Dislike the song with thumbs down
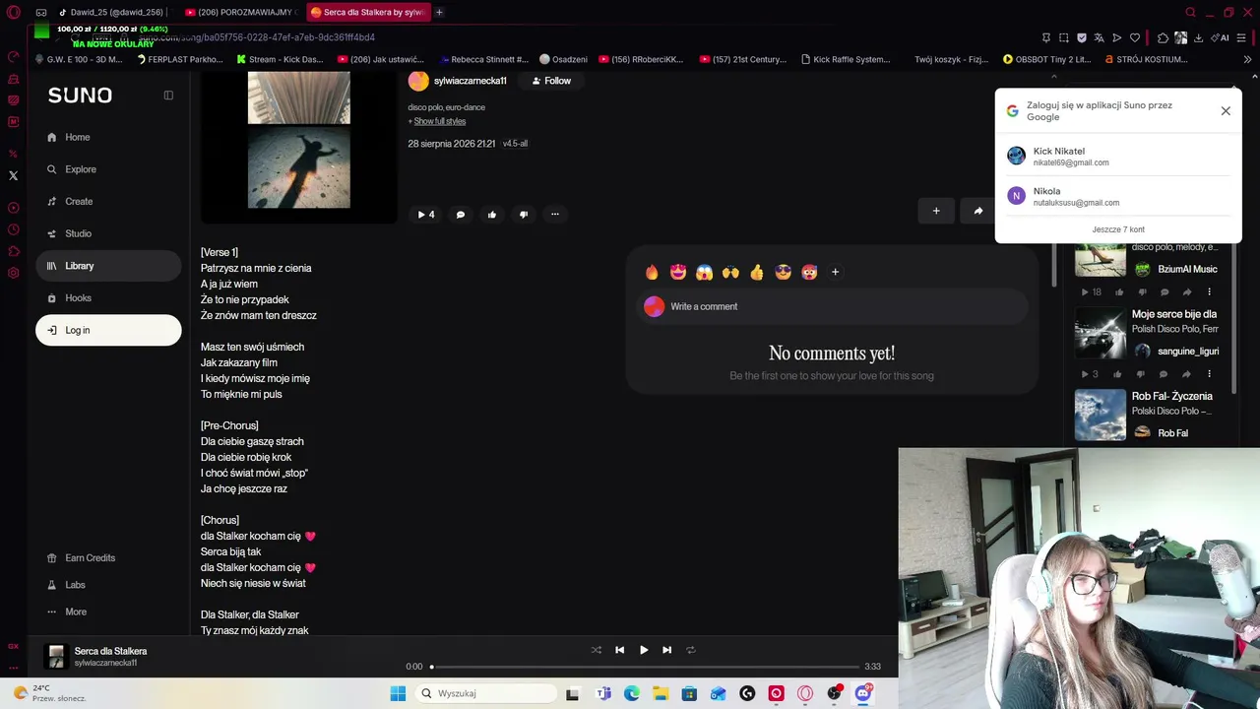This screenshot has width=1260, height=709. tap(524, 214)
